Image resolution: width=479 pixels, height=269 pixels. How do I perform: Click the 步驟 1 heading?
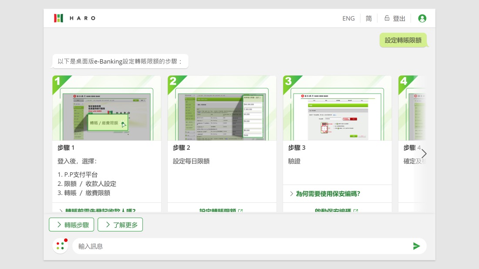pos(66,148)
